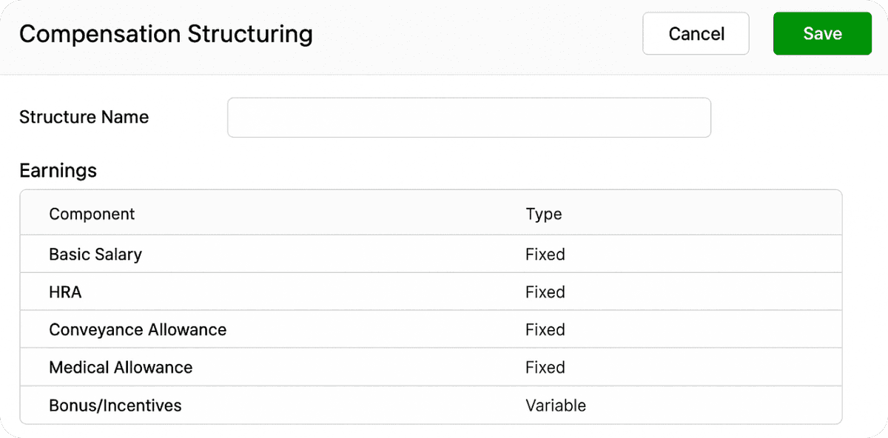This screenshot has height=438, width=888.
Task: Click the Component column header
Action: [x=92, y=214]
